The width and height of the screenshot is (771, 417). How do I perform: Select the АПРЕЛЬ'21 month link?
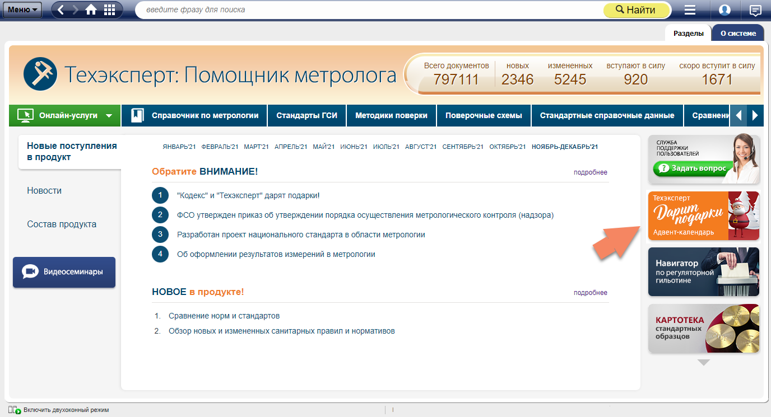tap(291, 147)
